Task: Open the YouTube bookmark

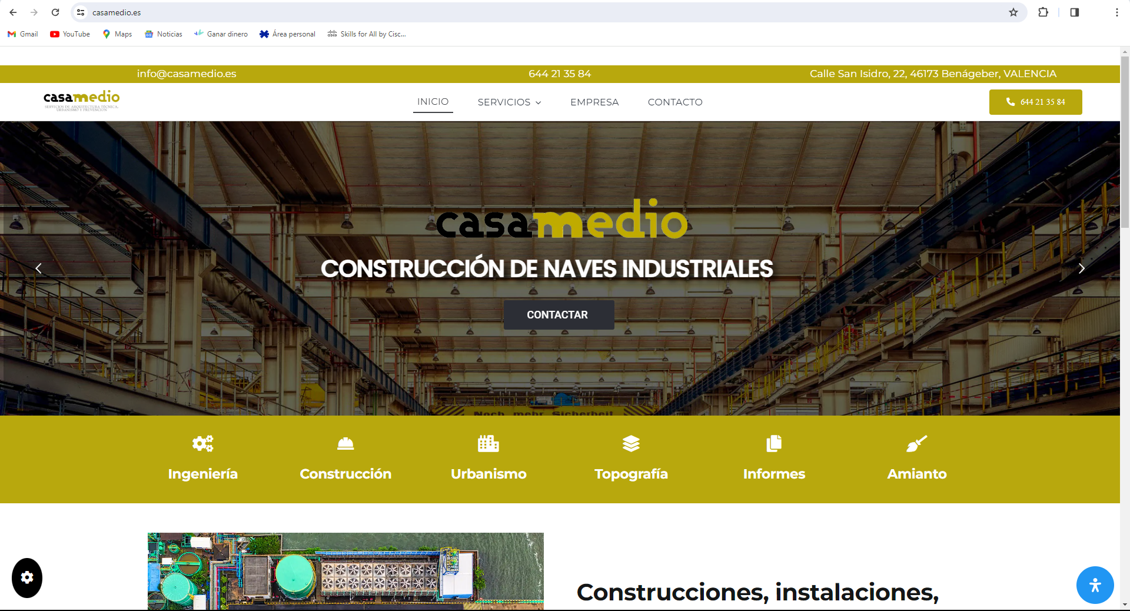Action: coord(70,34)
